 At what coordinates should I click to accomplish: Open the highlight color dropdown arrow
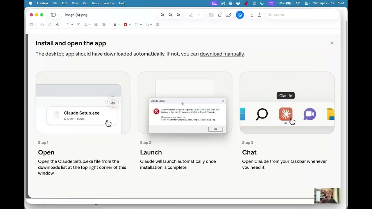[199, 15]
